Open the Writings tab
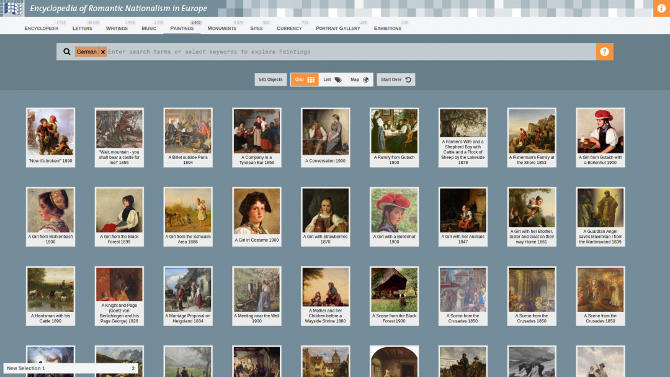Viewport: 670px width, 377px height. pos(117,28)
